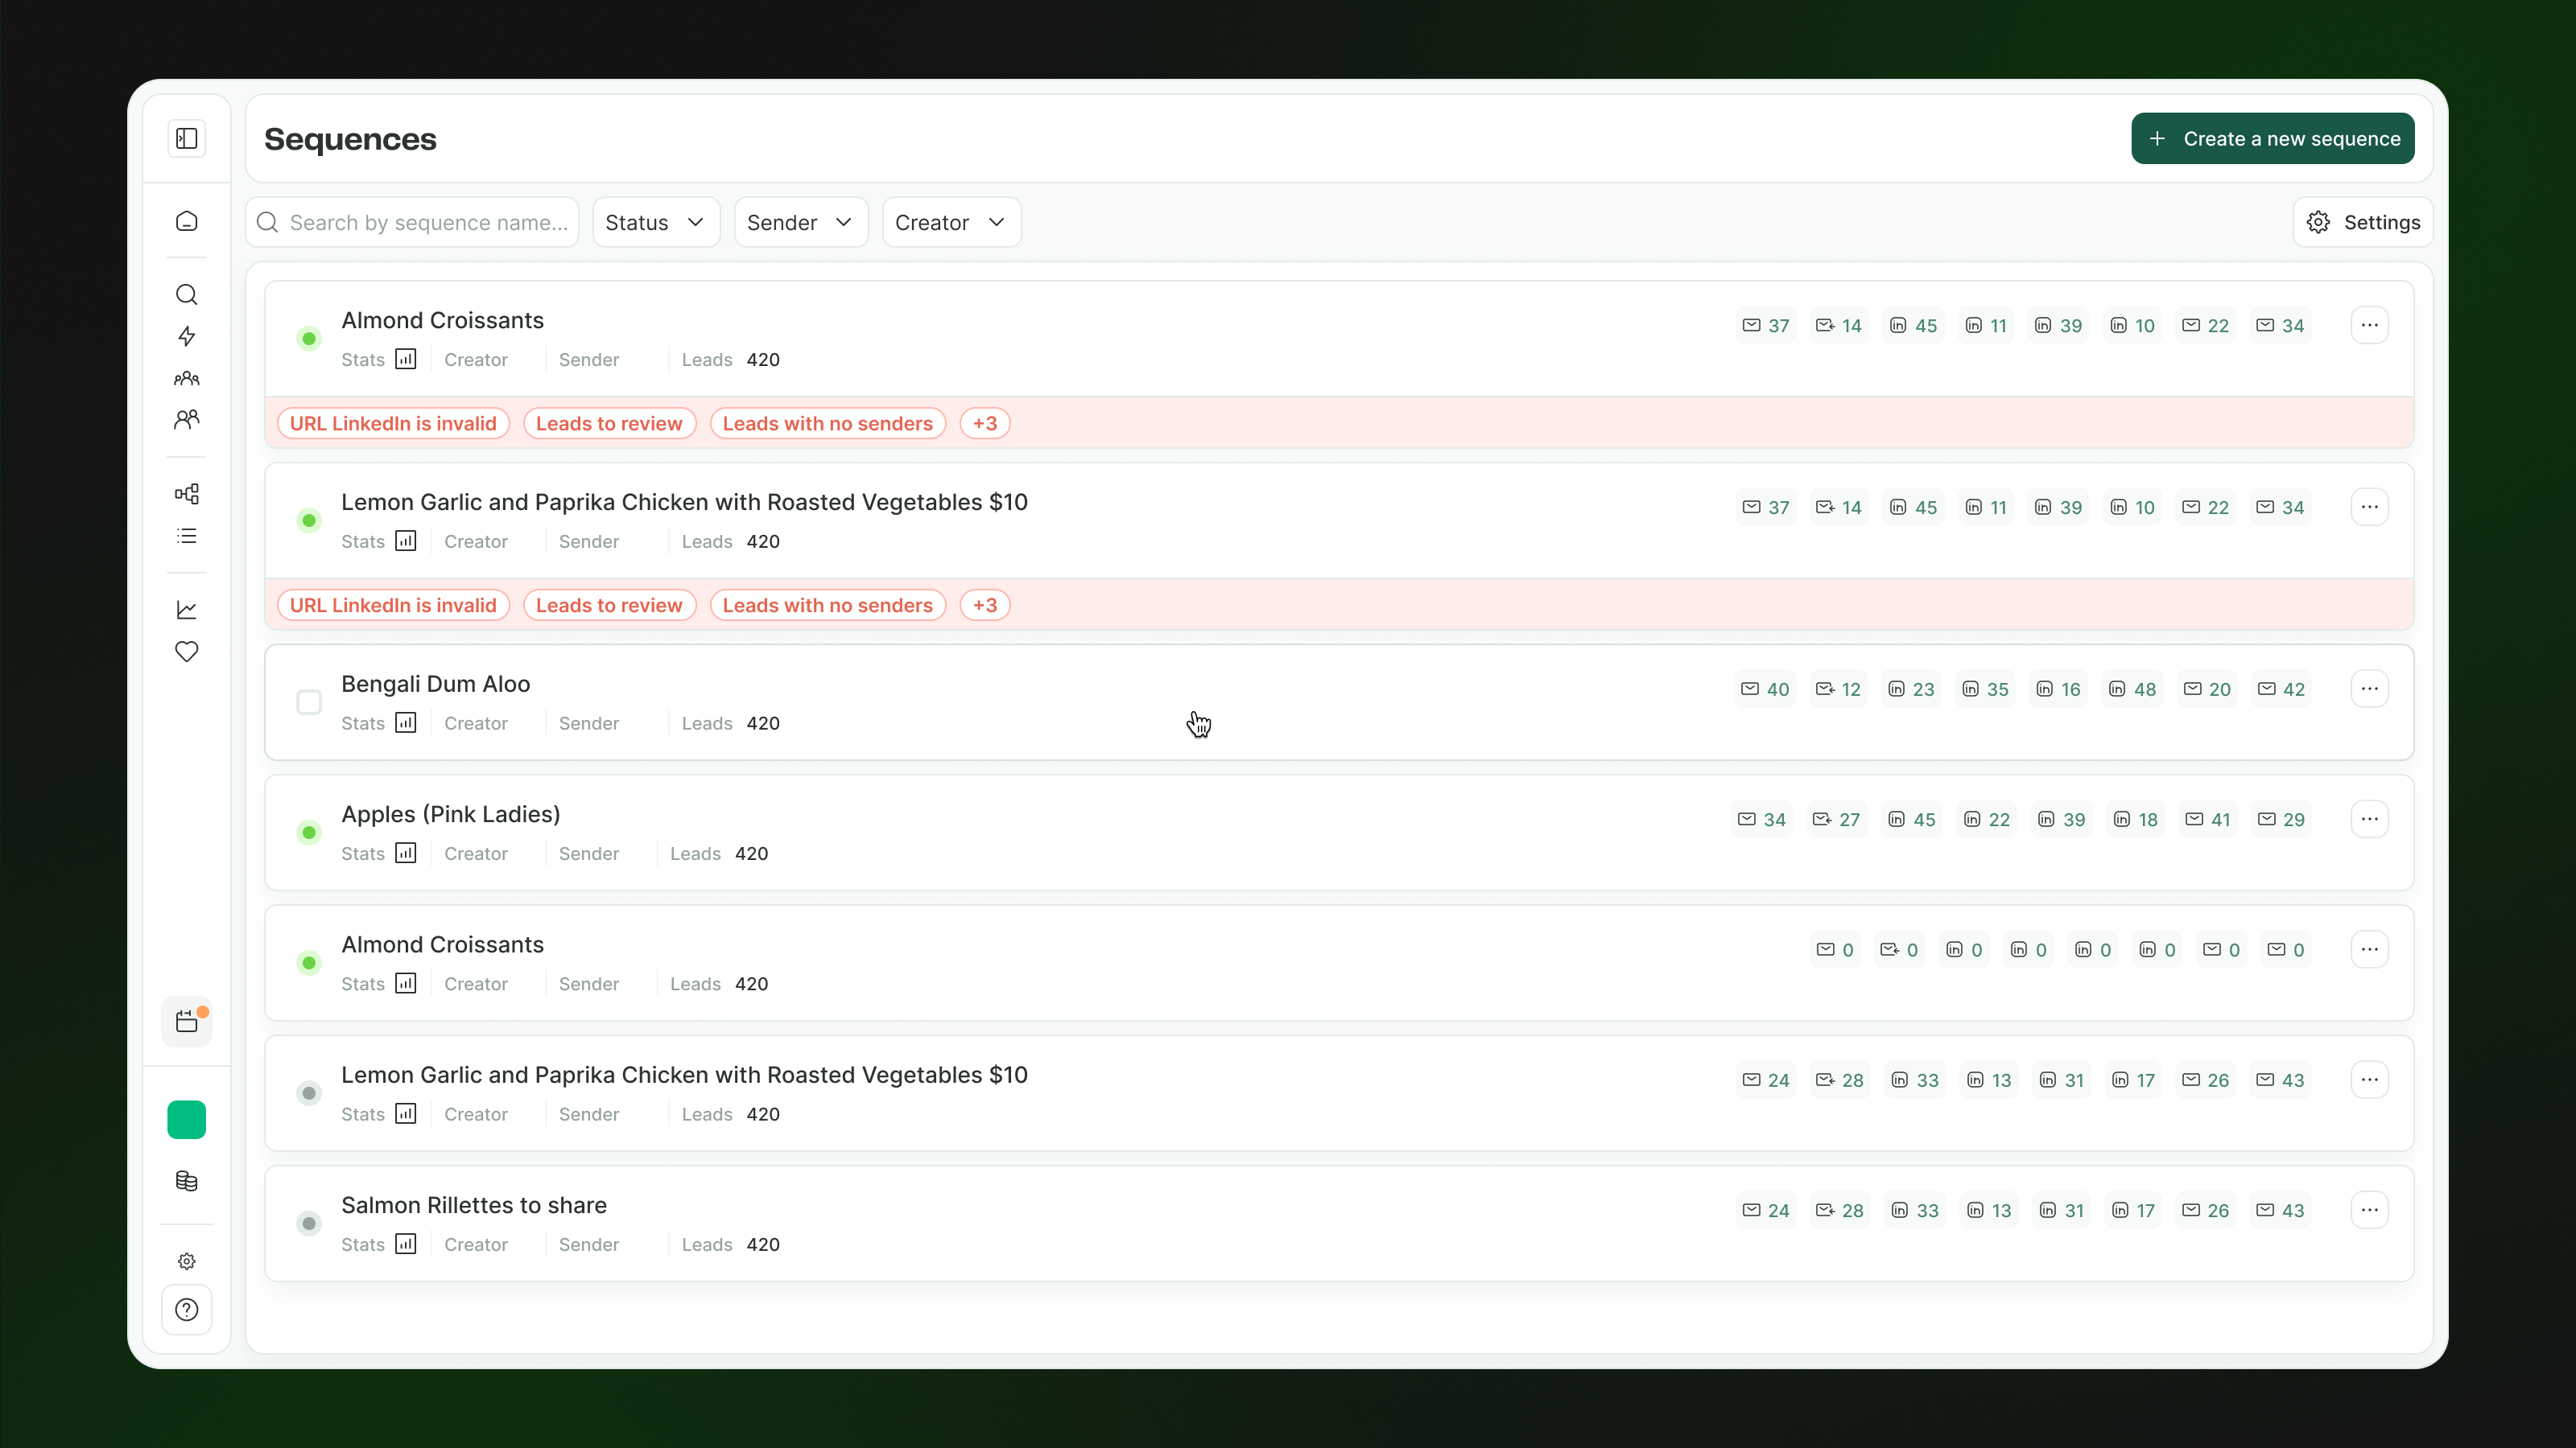Open more options menu for first Almond Croissants
This screenshot has height=1448, width=2576.
coord(2369,325)
